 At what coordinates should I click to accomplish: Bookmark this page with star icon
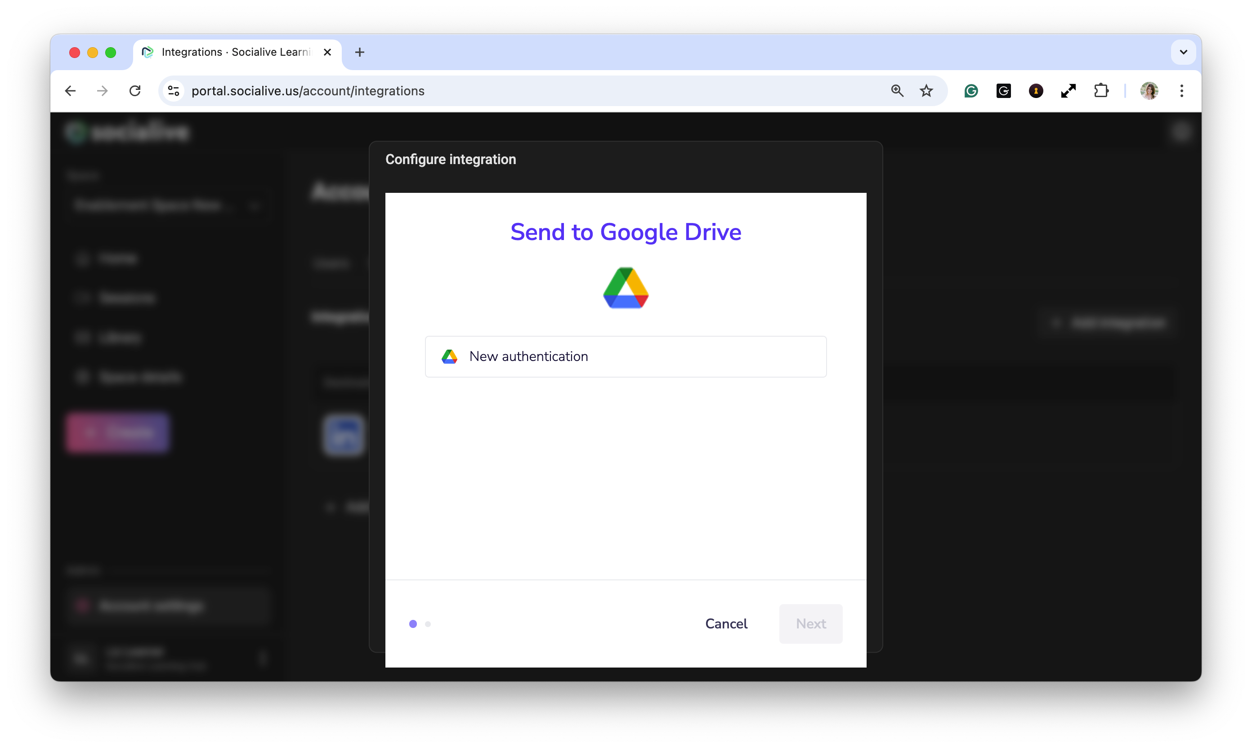pyautogui.click(x=926, y=91)
